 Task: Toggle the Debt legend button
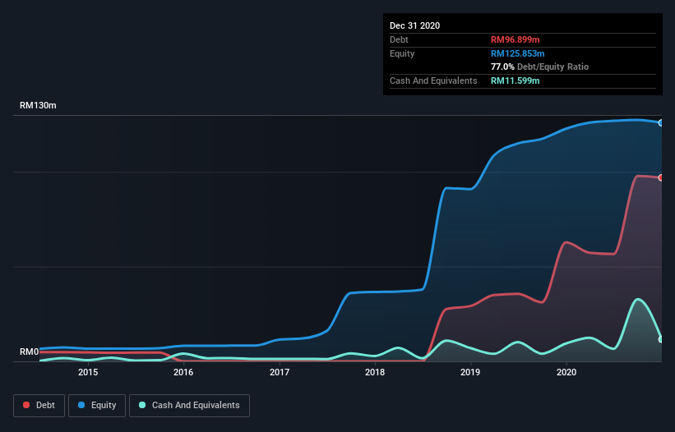(x=39, y=406)
